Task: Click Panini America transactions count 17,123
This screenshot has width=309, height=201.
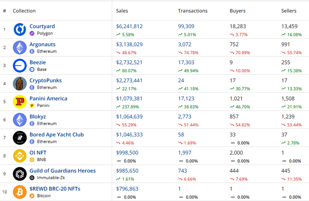Action: point(186,98)
